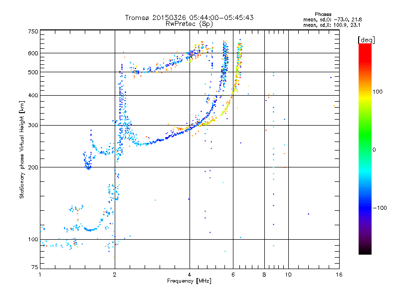Image resolution: width=399 pixels, height=299 pixels.
Task: Select the mean, sd,O: -73.0, 21.8 line
Action: click(x=333, y=19)
